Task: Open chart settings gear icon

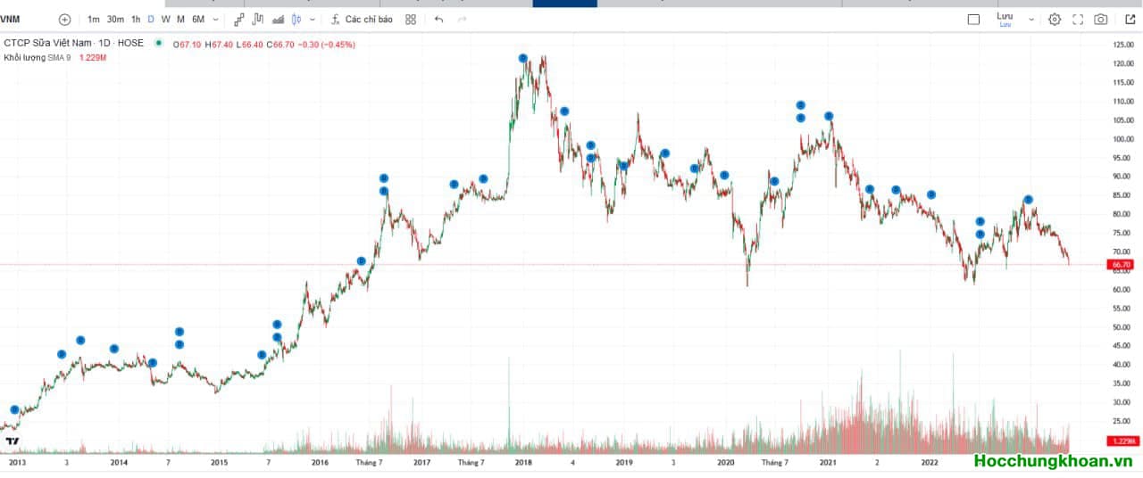Action: (1055, 20)
